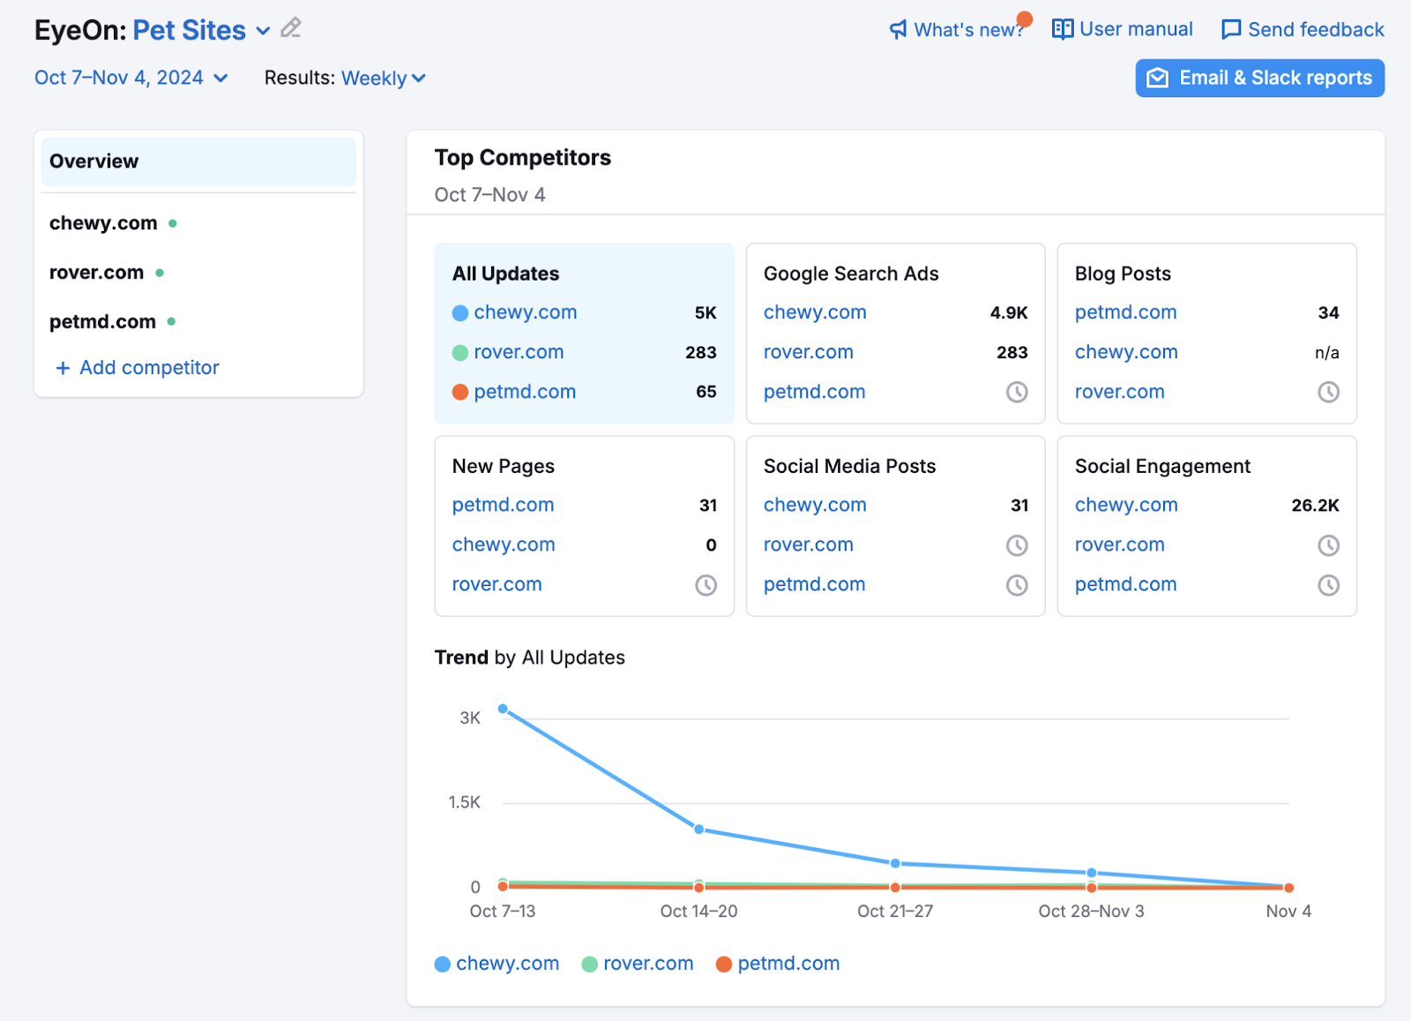
Task: Click the Send feedback icon
Action: click(x=1231, y=29)
